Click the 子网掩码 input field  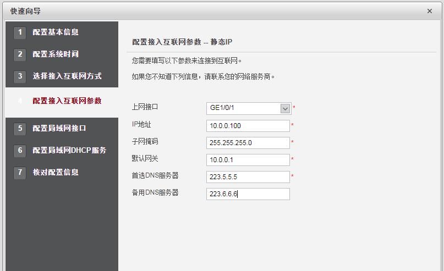[x=248, y=142]
